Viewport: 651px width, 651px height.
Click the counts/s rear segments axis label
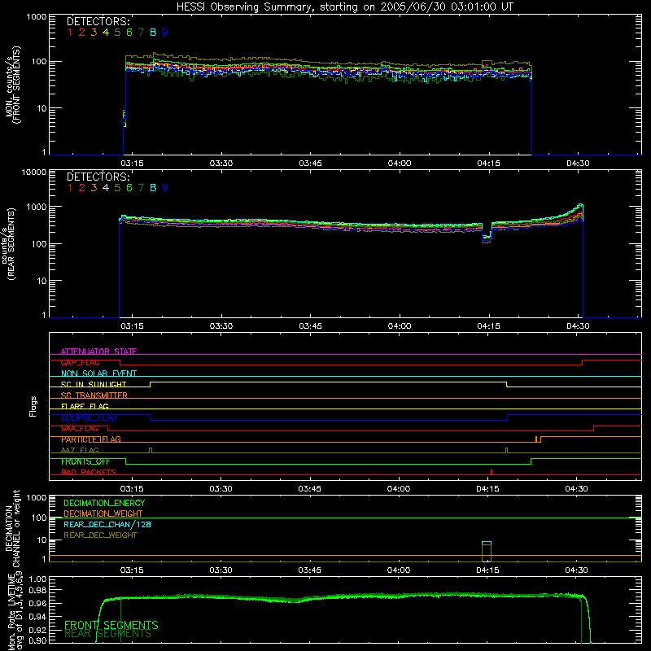10,243
